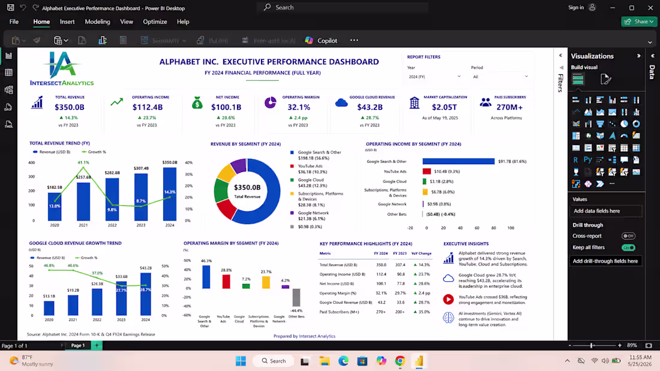Image resolution: width=660 pixels, height=371 pixels.
Task: Select the Format painter ribbon icon
Action: [37, 40]
